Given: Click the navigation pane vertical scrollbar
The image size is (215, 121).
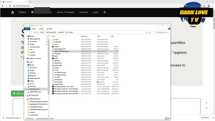Looking at the screenshot, I should [x=49, y=67].
